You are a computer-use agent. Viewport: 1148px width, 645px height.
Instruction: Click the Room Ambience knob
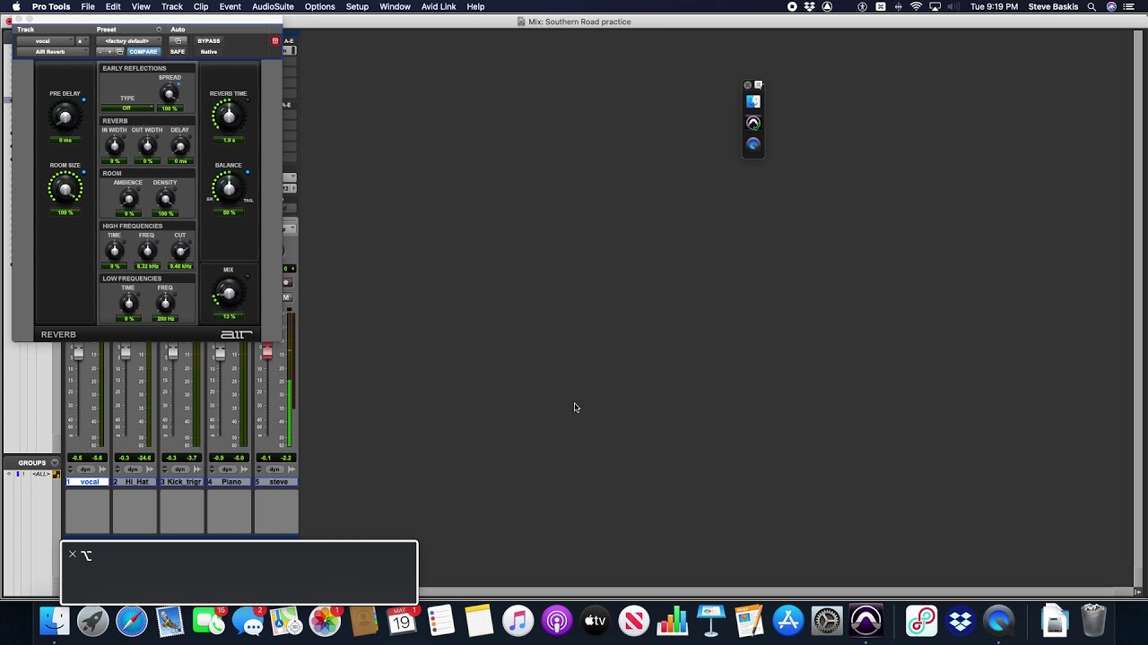128,199
